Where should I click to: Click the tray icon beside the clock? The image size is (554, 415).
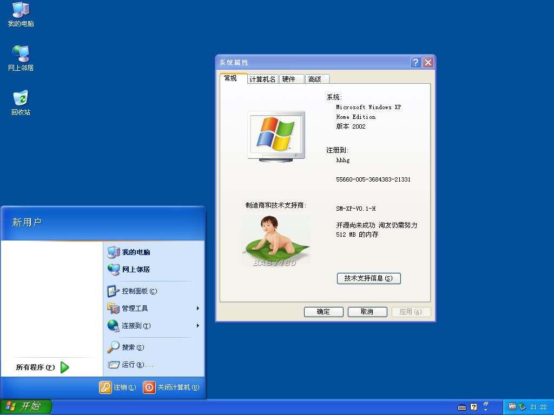522,407
